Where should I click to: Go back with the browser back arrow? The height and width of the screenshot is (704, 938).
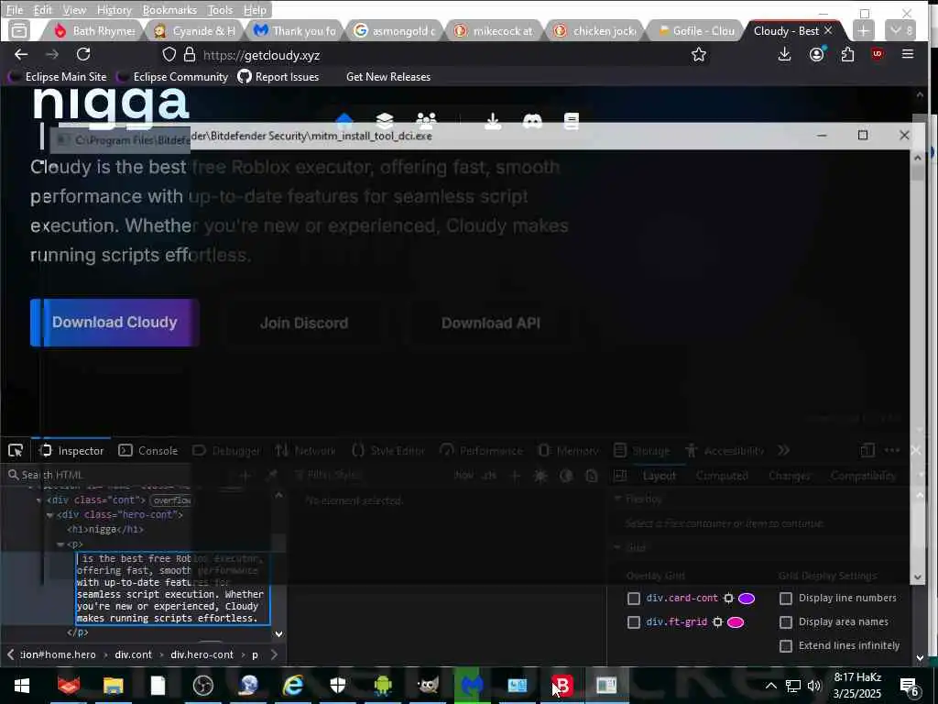click(21, 54)
